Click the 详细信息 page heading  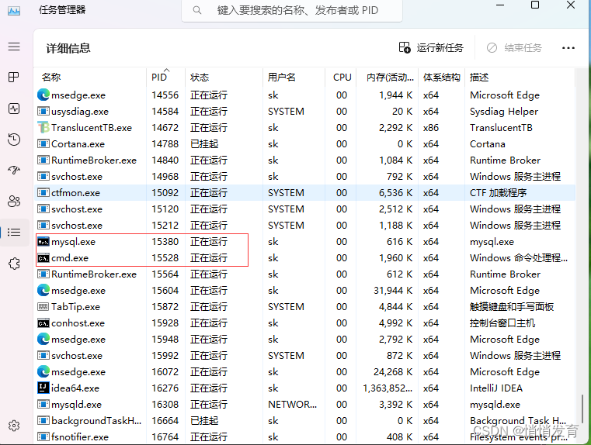pos(68,48)
